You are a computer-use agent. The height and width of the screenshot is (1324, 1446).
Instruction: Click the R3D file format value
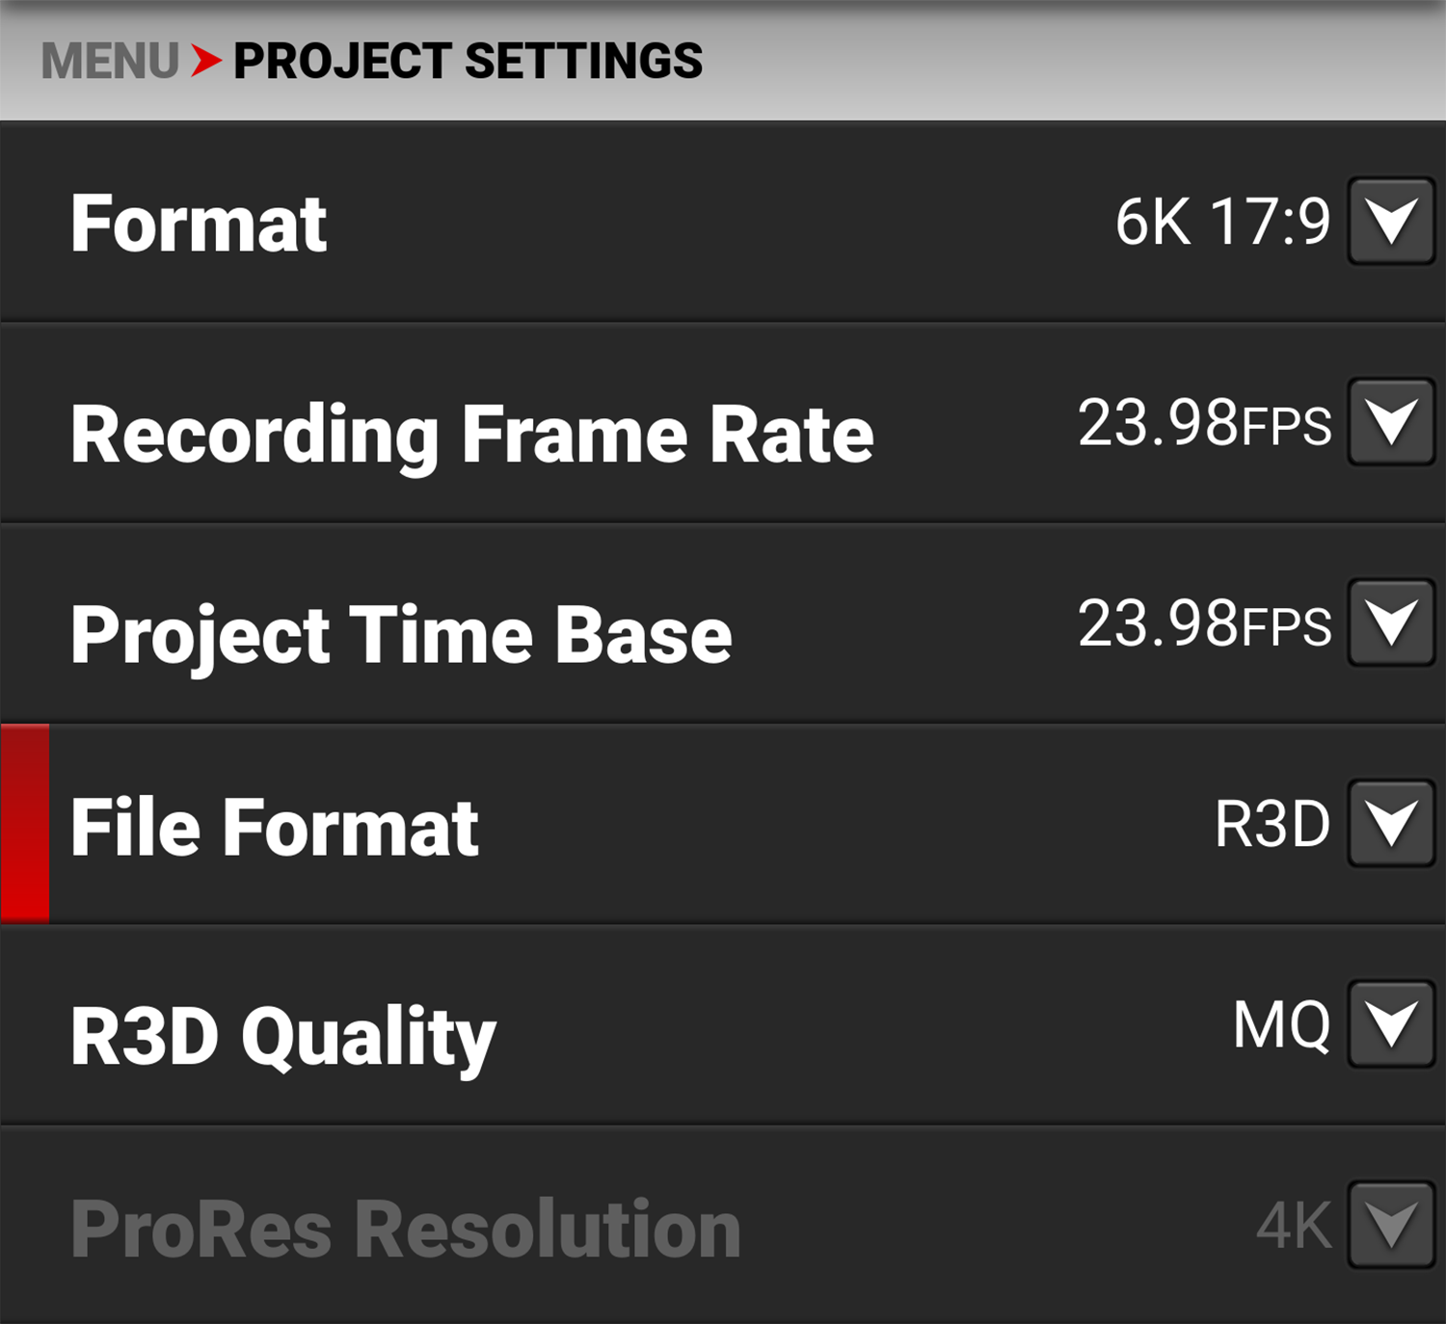[1272, 825]
